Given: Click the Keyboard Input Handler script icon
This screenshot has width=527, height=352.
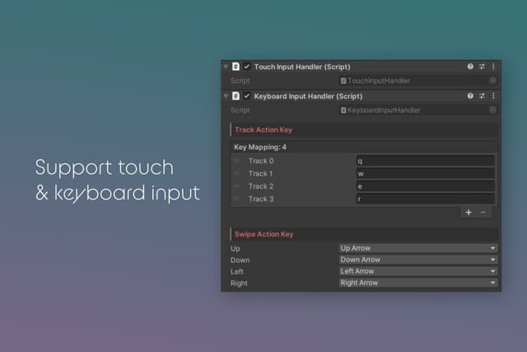Looking at the screenshot, I should pyautogui.click(x=236, y=96).
